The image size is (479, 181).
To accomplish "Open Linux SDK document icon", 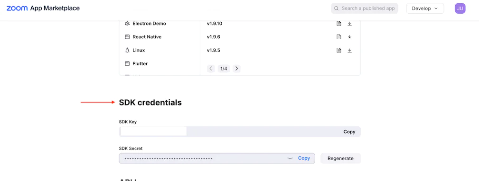I will point(339,51).
